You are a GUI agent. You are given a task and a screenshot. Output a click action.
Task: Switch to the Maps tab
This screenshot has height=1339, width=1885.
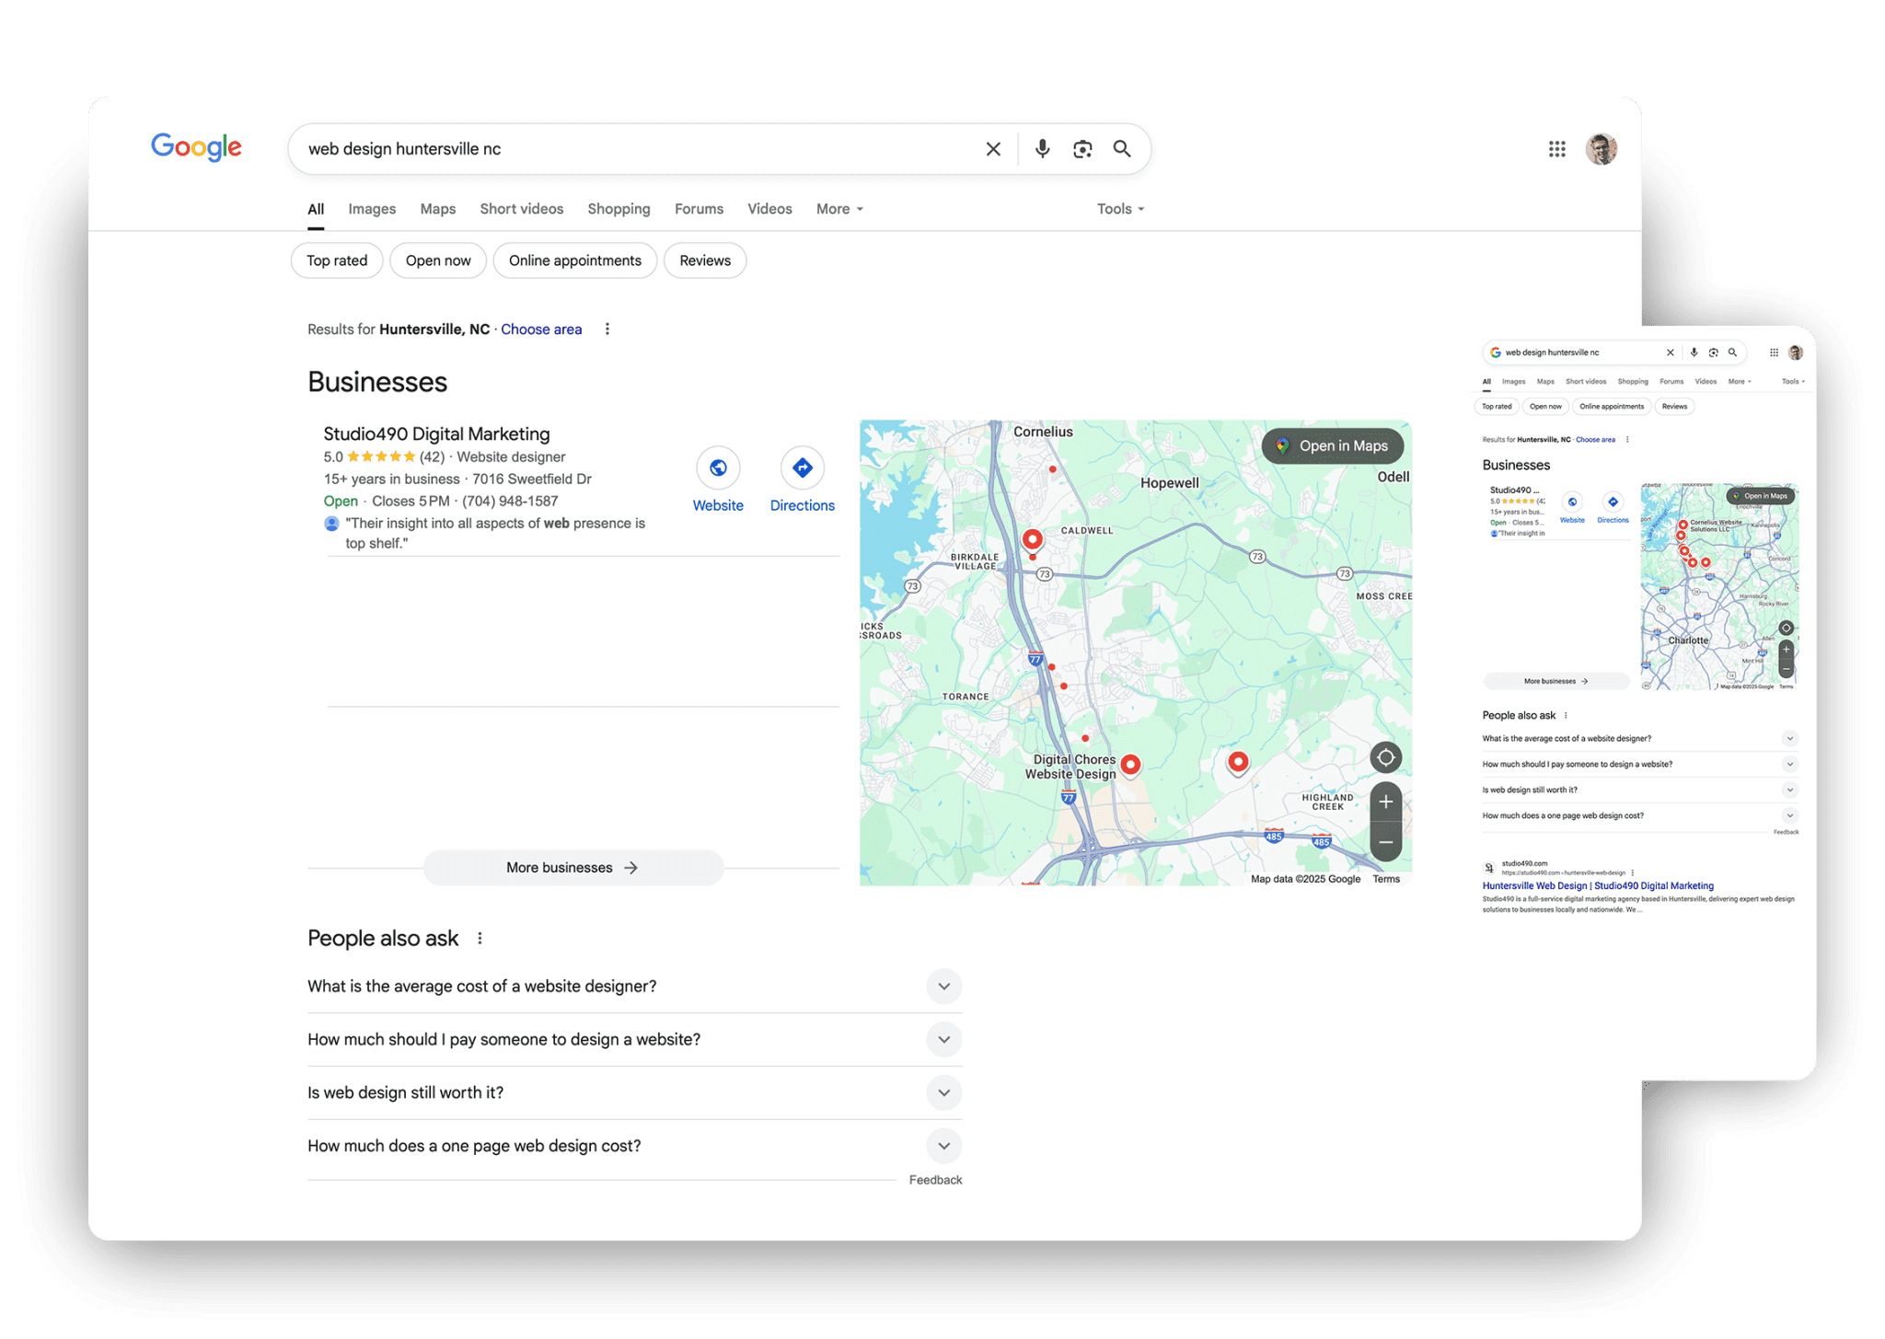pyautogui.click(x=438, y=209)
